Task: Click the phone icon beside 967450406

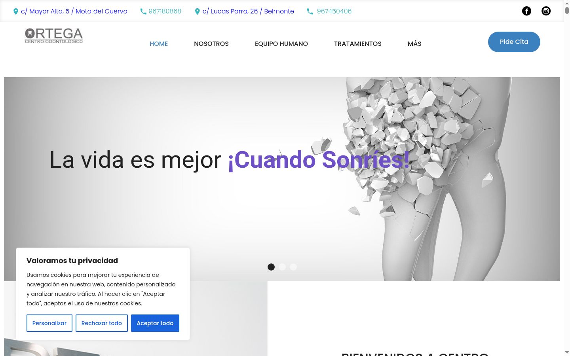Action: click(x=310, y=11)
